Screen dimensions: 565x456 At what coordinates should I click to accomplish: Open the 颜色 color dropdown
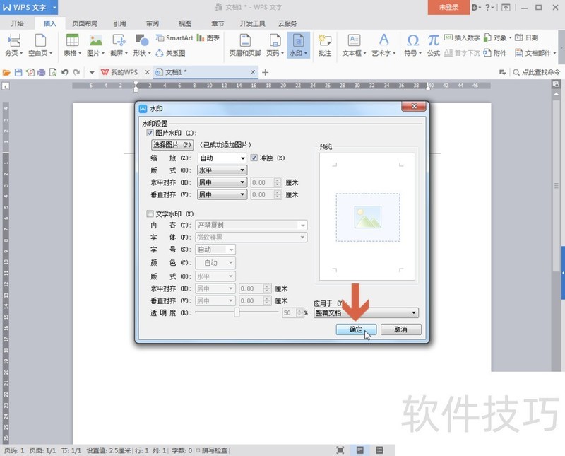click(215, 262)
